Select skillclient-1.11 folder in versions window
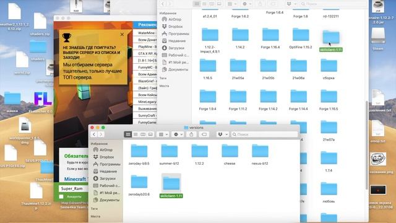Image resolution: width=396 pixels, height=223 pixels. tap(171, 186)
